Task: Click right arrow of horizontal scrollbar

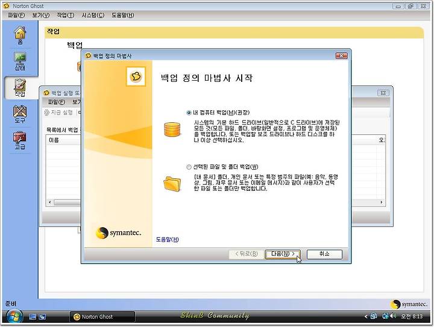Action: click(x=382, y=202)
